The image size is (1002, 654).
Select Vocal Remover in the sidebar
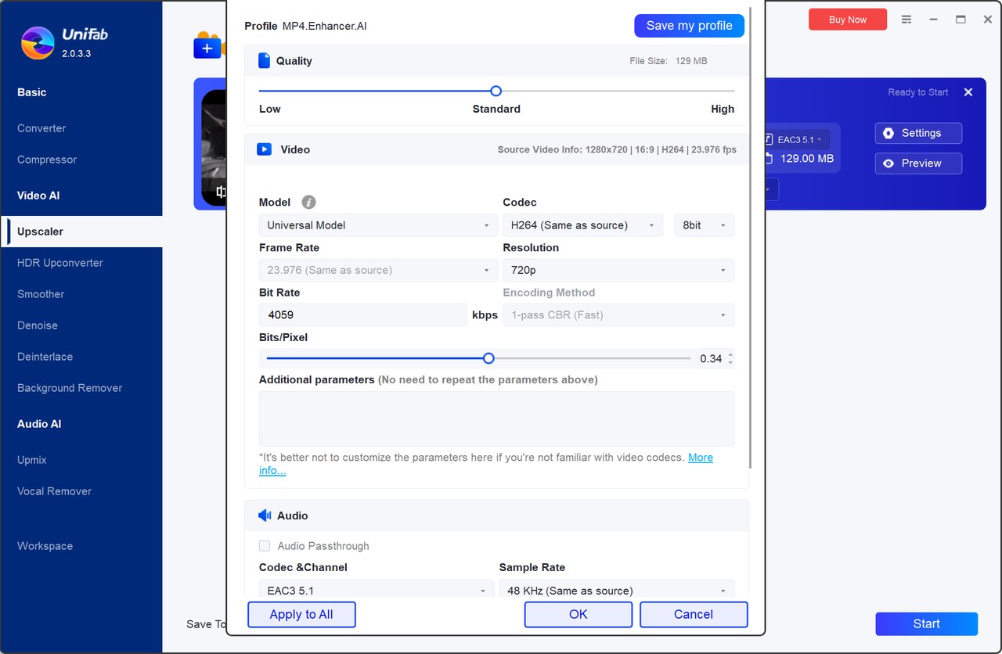53,490
